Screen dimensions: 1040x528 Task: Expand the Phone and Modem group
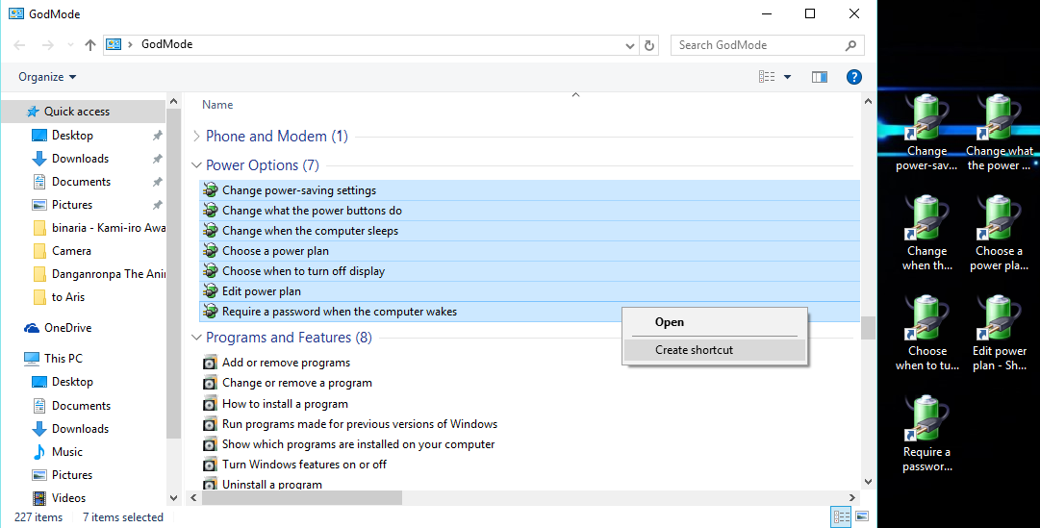[x=196, y=136]
